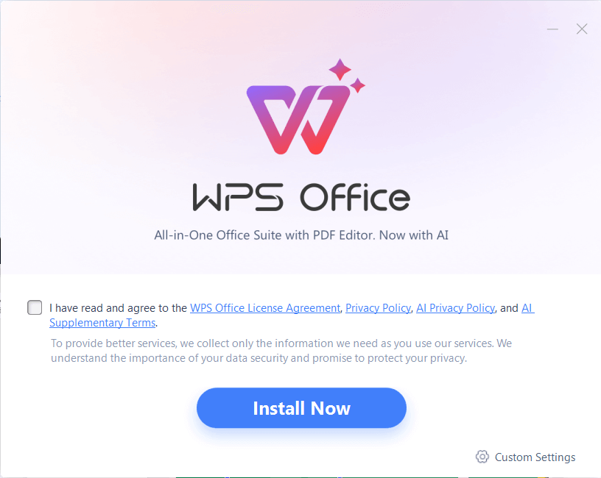
Task: Click the data security notice paragraph
Action: [281, 351]
